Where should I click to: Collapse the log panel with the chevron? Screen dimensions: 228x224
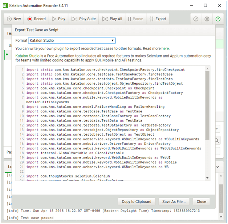click(x=218, y=167)
